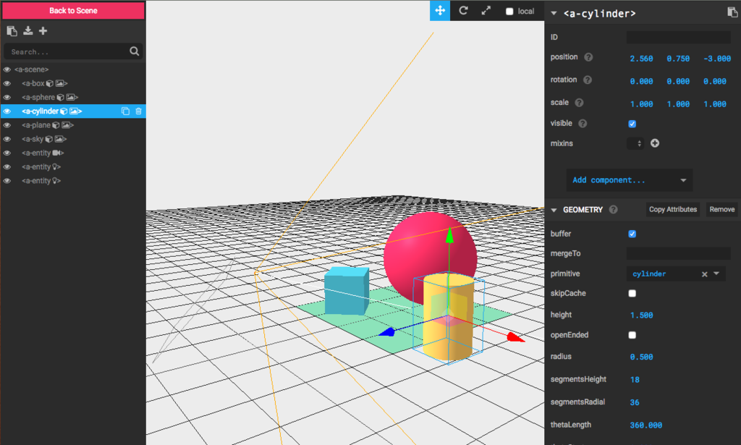
Task: Select the a-plane entity
Action: point(73,125)
